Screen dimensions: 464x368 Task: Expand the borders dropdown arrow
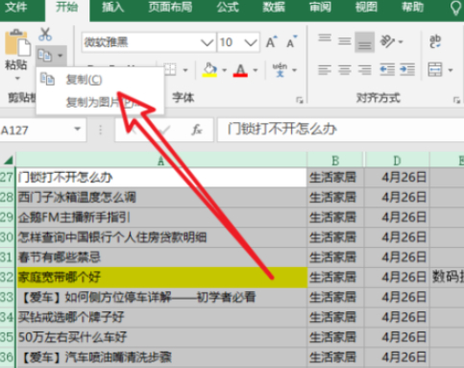(185, 70)
